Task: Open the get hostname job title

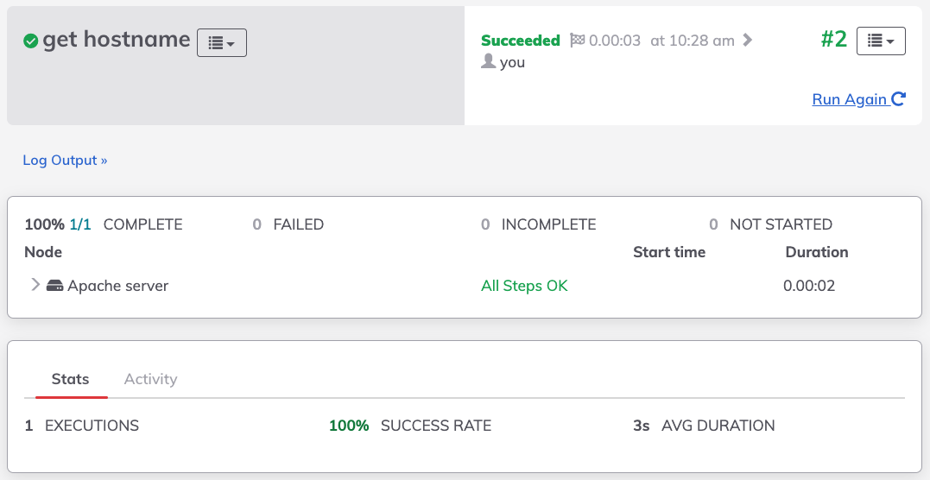Action: 117,40
